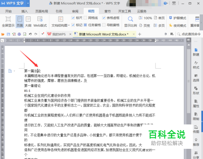This screenshot has height=159, width=203.
Task: Switch to Web layout (Web版式)
Action: 40,22
